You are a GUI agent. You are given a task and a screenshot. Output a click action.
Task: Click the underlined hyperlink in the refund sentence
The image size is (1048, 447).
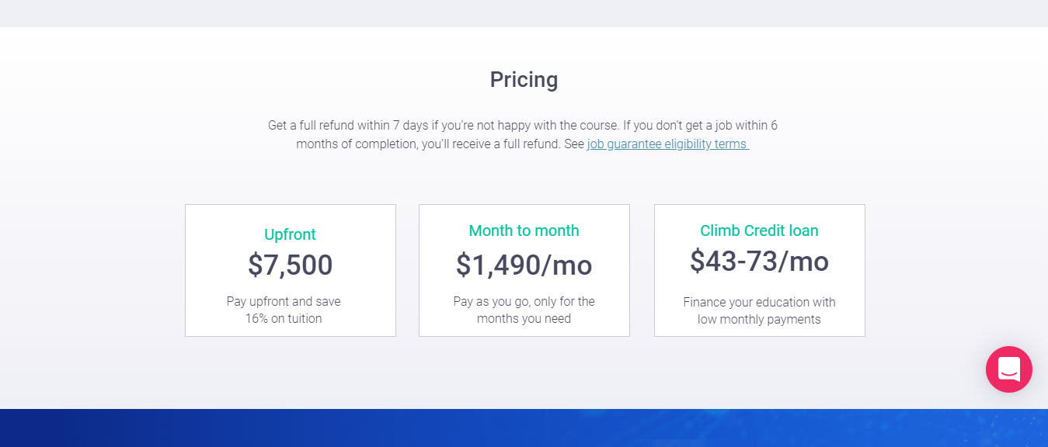coord(667,144)
